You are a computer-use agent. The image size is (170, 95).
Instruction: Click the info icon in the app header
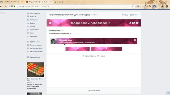(137, 23)
